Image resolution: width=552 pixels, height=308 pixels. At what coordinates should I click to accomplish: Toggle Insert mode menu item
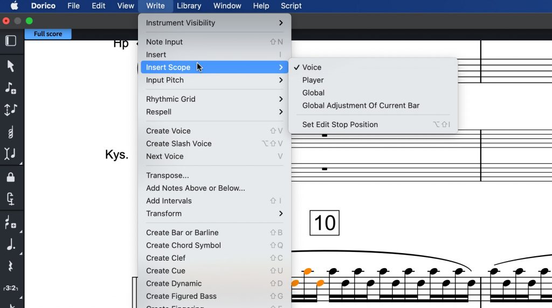(x=215, y=54)
